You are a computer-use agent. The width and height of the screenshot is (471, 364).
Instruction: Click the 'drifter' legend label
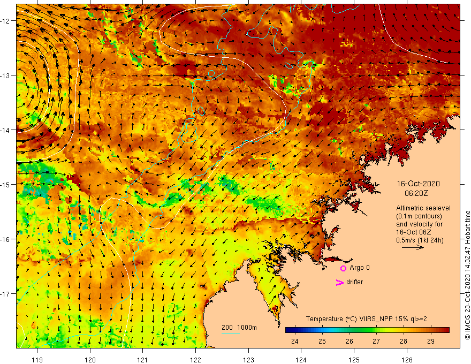point(354,282)
